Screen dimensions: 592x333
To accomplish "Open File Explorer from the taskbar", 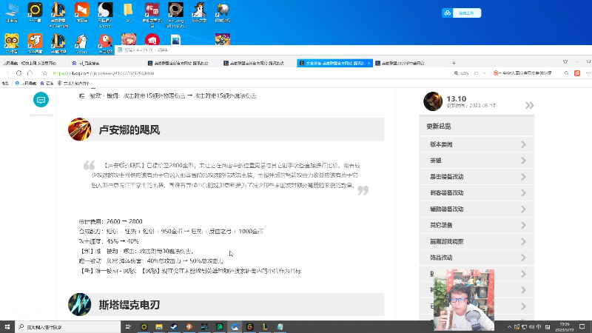I will click(x=159, y=327).
